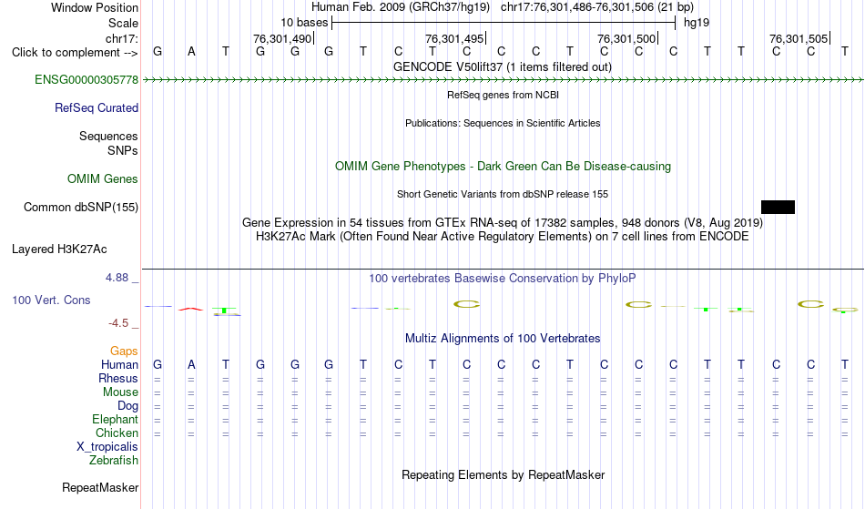The image size is (865, 509).
Task: Click the Dog species label
Action: tap(128, 406)
